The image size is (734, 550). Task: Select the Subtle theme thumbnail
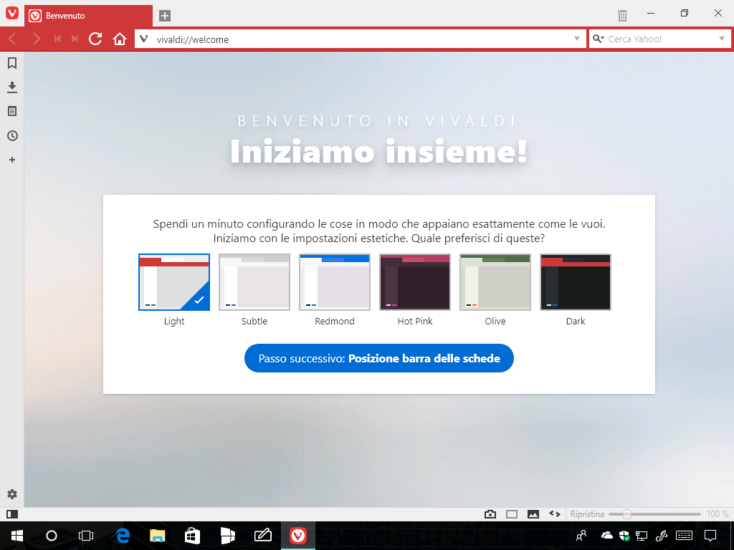(x=254, y=282)
